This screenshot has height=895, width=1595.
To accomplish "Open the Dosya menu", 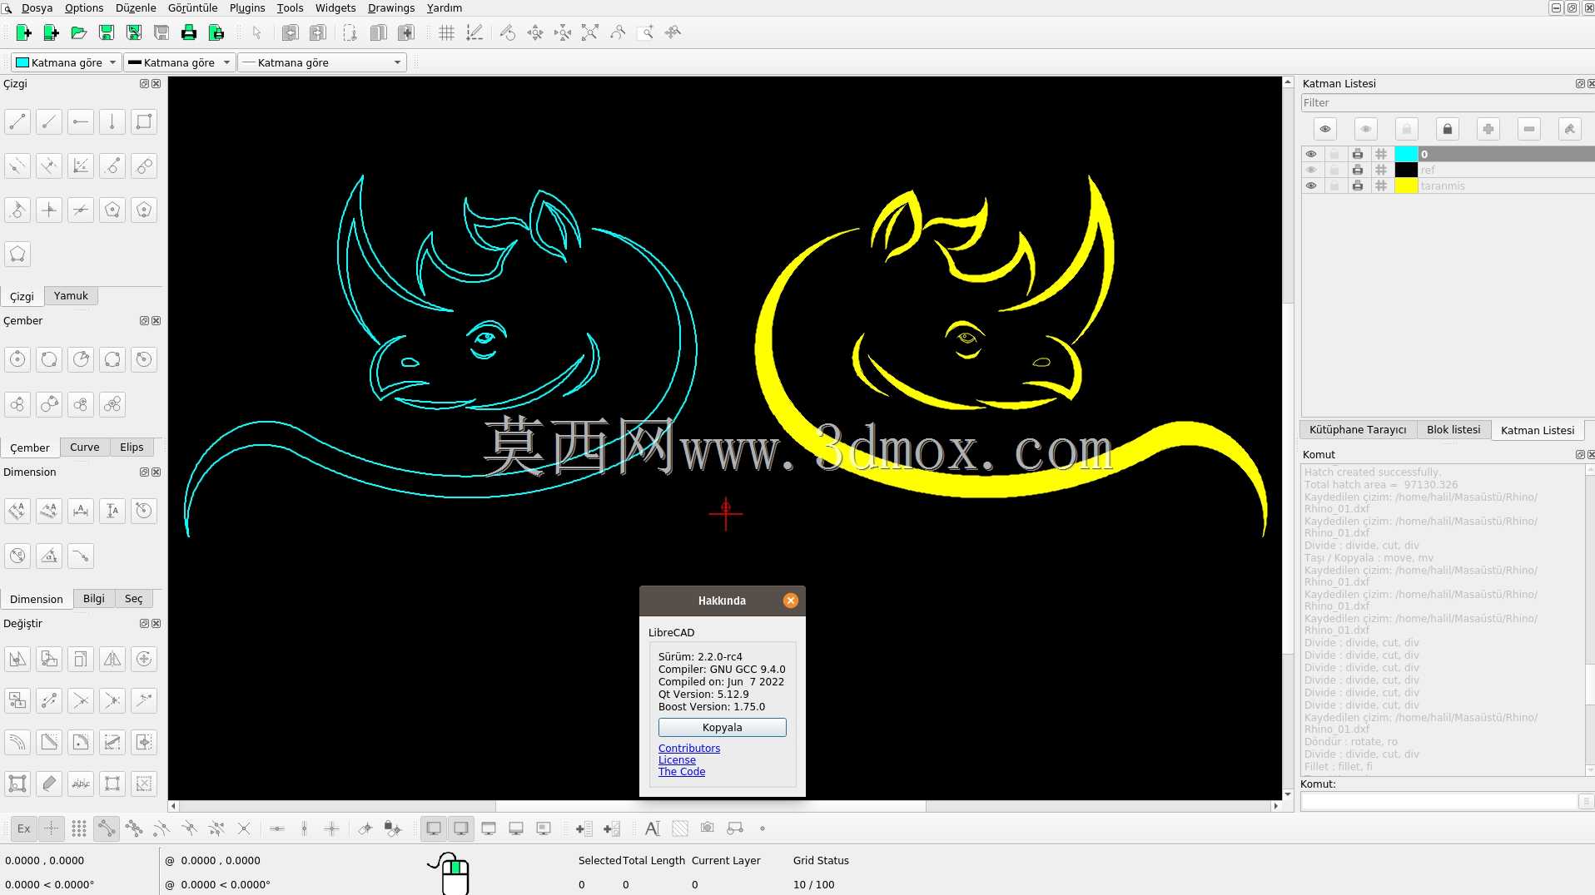I will (37, 7).
